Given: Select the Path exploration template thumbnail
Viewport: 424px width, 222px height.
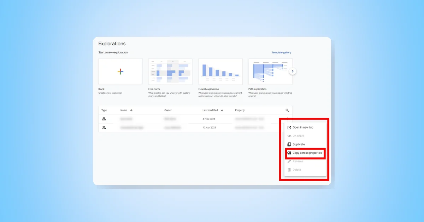Looking at the screenshot, I should click(x=270, y=71).
